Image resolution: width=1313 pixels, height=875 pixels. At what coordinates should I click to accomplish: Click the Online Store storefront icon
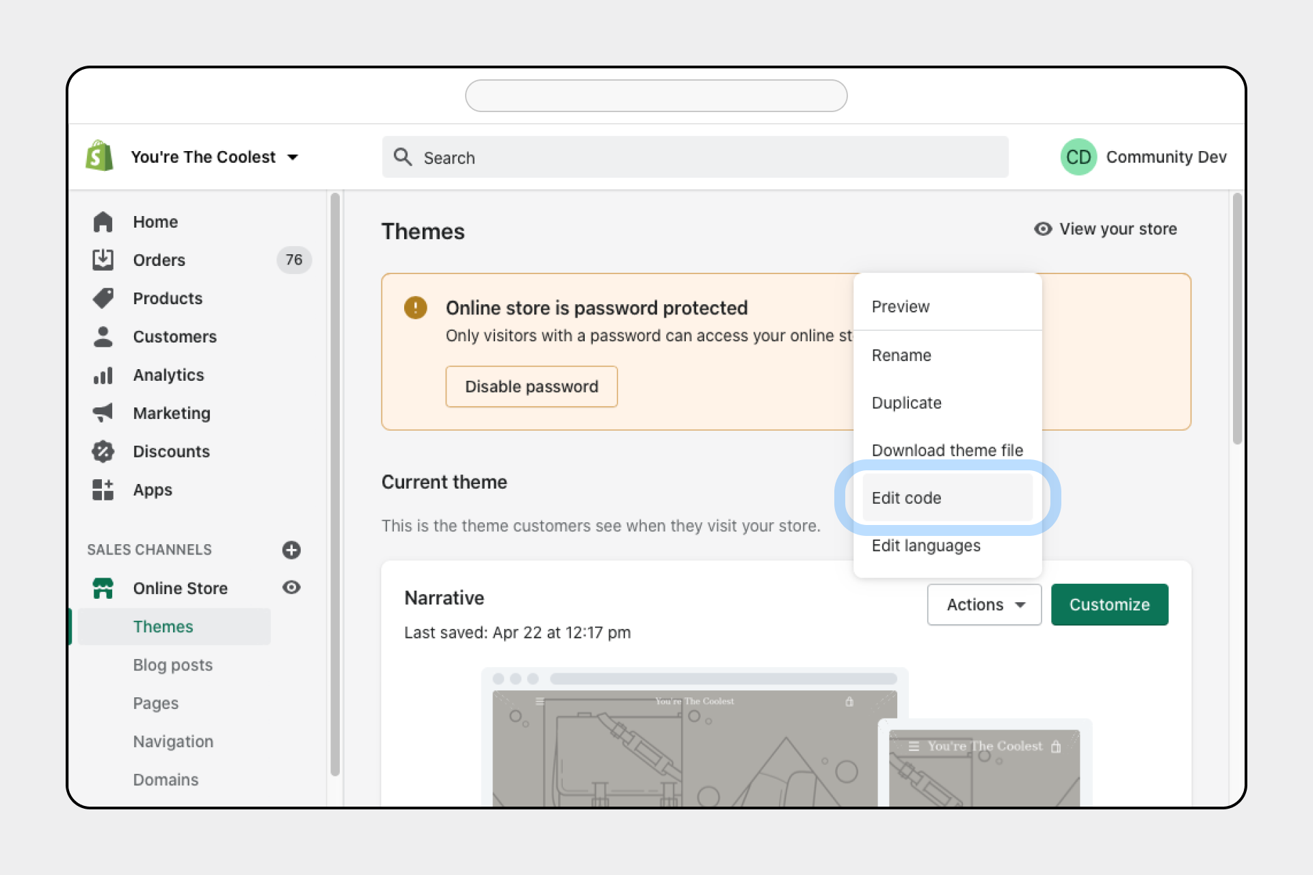[103, 588]
